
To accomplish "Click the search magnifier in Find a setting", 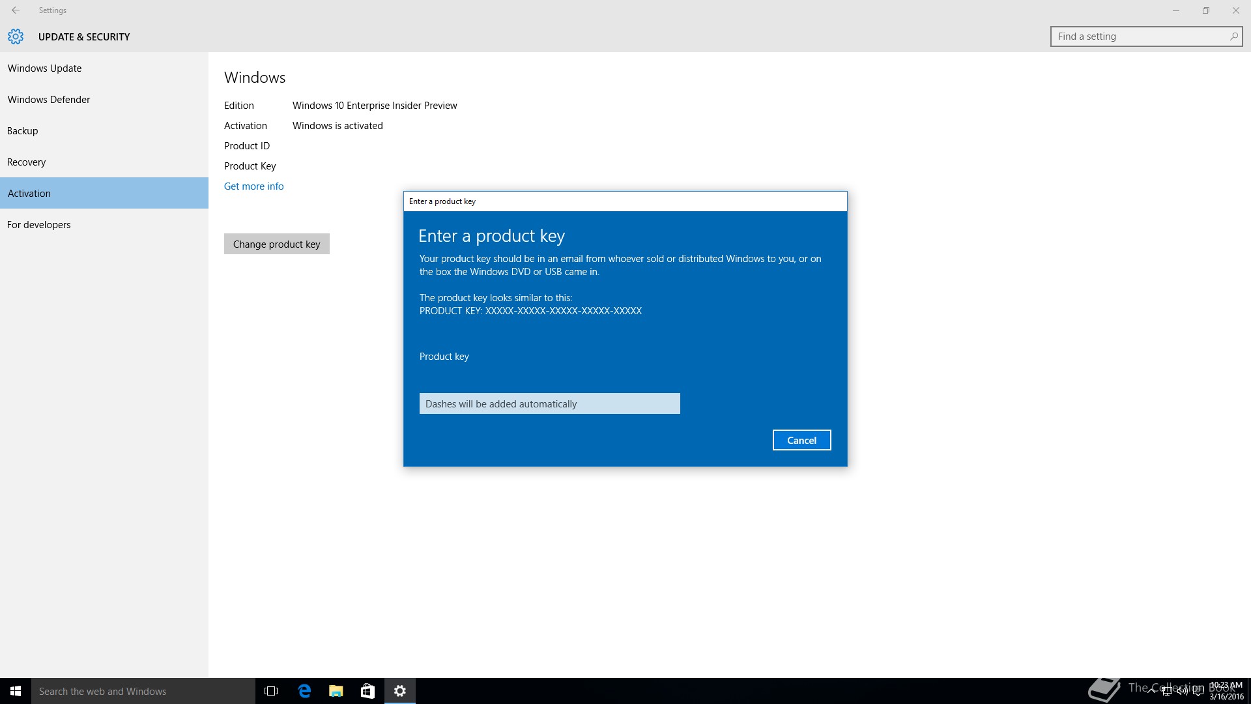I will click(x=1233, y=37).
